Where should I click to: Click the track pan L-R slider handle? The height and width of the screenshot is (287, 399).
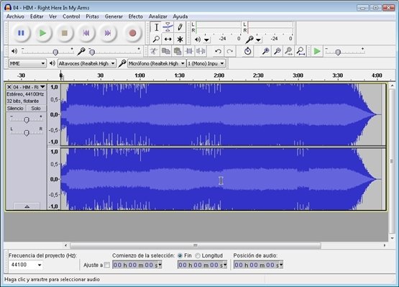pos(27,132)
